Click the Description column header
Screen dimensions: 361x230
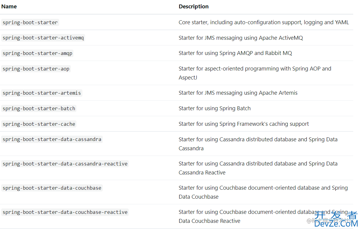193,6
